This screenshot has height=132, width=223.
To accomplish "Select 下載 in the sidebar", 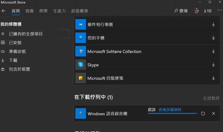I will (x=13, y=60).
